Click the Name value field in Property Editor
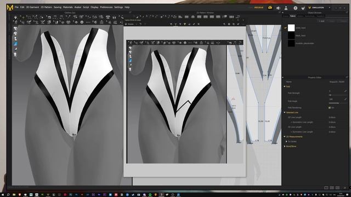This screenshot has width=351, height=197. (x=337, y=82)
